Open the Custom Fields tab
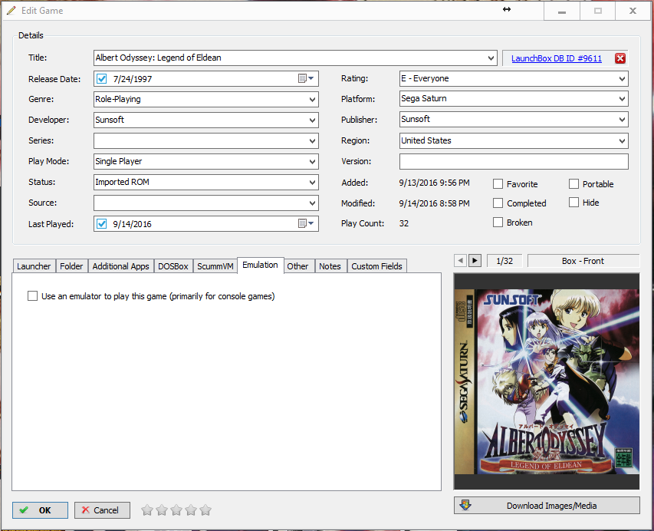The width and height of the screenshot is (654, 531). pos(376,266)
